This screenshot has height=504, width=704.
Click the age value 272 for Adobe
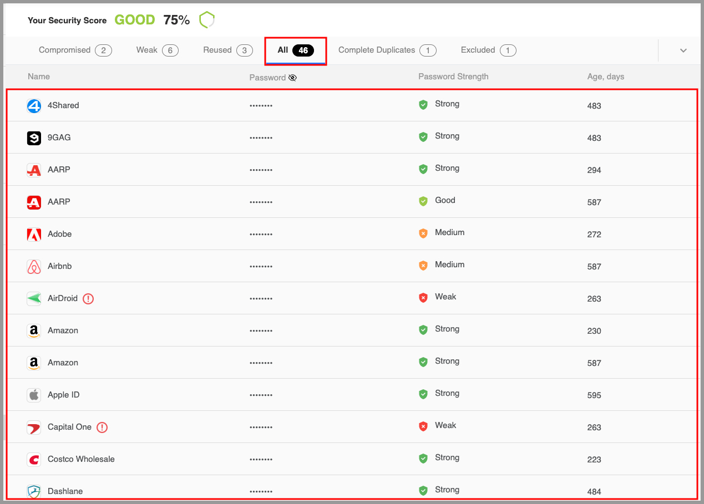point(594,235)
